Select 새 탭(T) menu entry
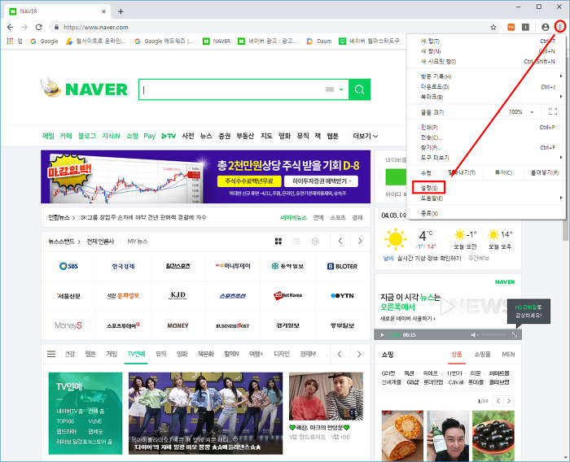 click(486, 41)
